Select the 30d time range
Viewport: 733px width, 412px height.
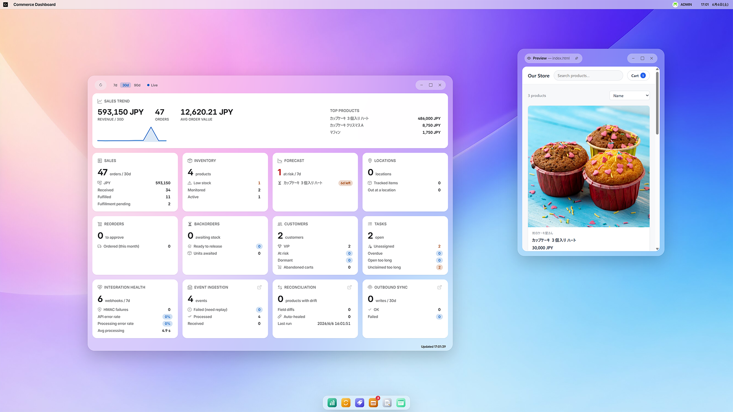(x=126, y=85)
